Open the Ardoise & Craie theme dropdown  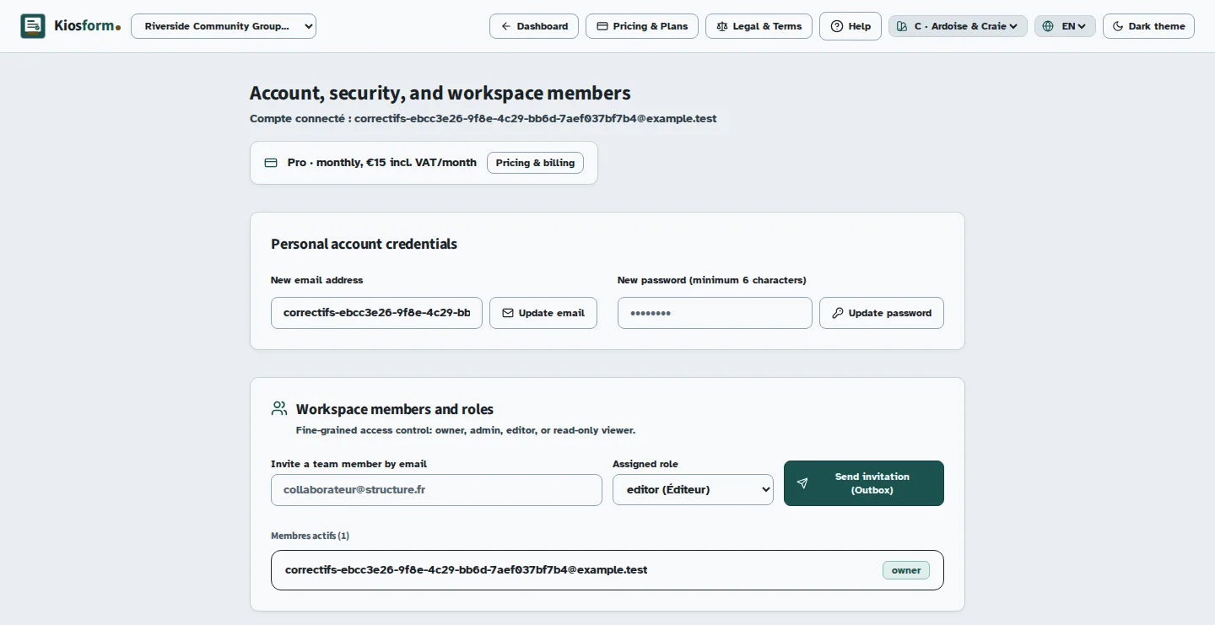point(958,26)
